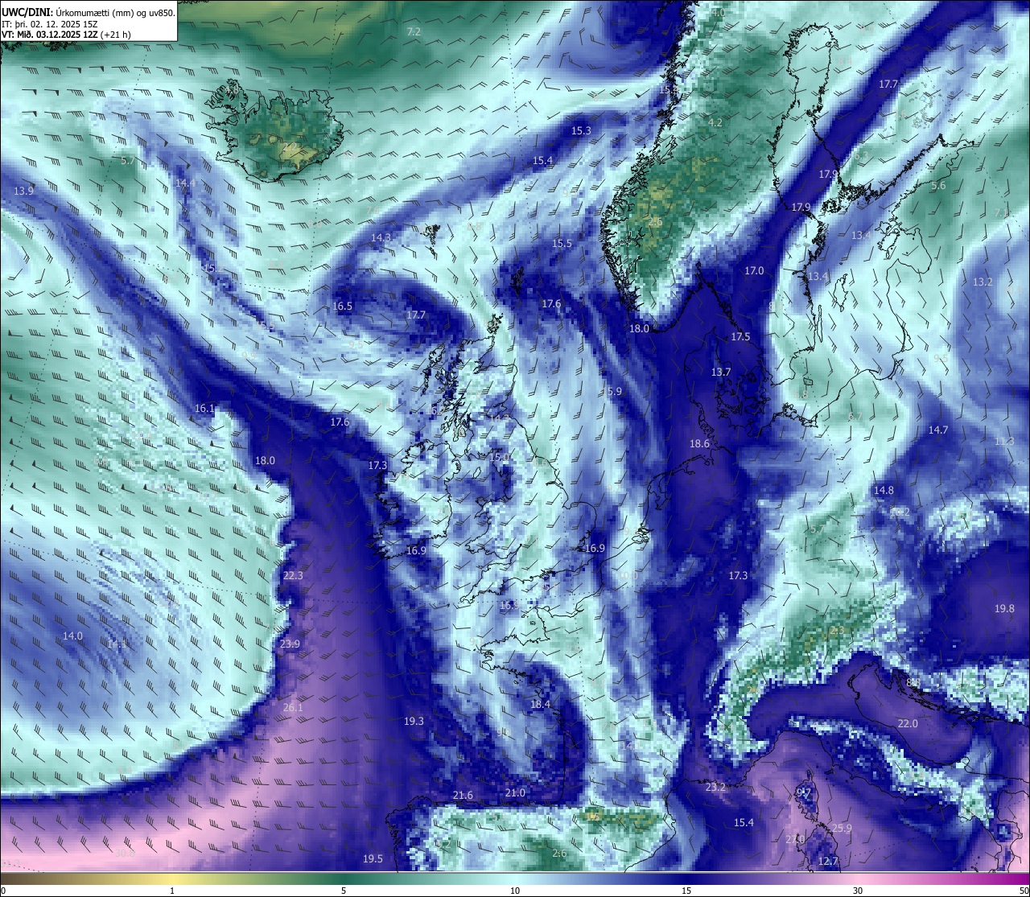Viewport: 1030px width, 897px height.
Task: Click the '4.2' value on the map
Action: click(715, 122)
